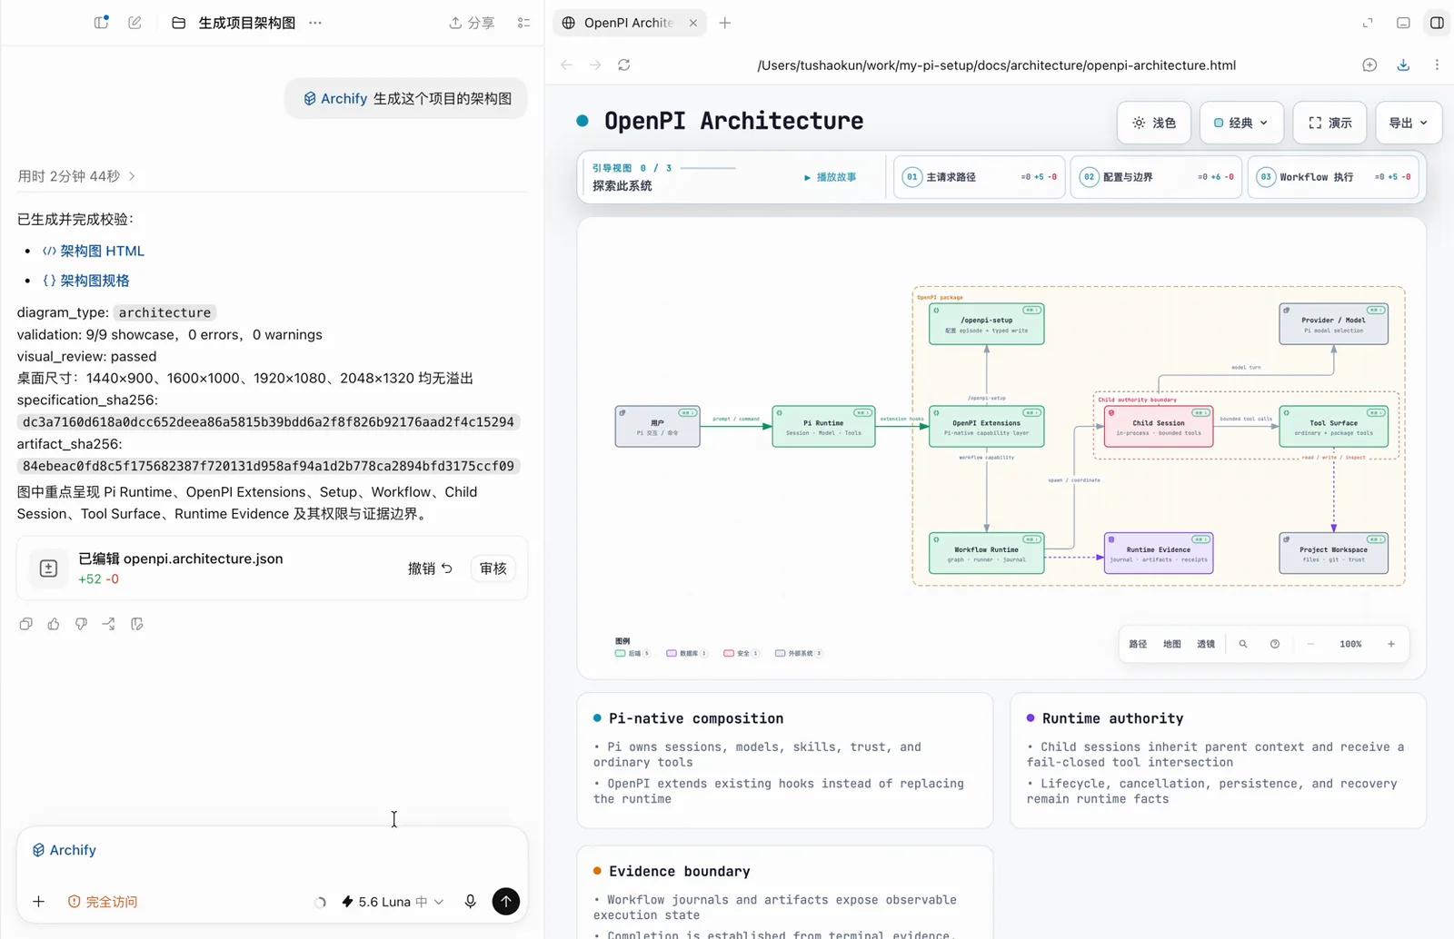1454x939 pixels.
Task: Select the Runtime Evidence node
Action: point(1158,553)
